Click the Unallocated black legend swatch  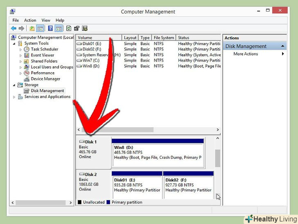pyautogui.click(x=79, y=202)
